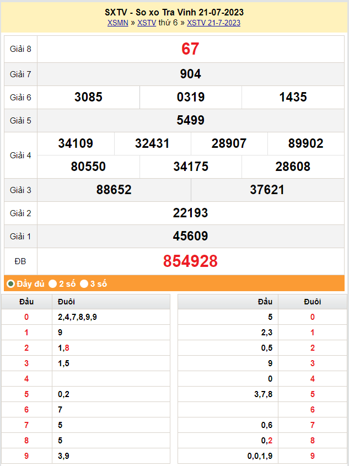
Task: Choose the 3 số radio option
Action: [x=84, y=284]
